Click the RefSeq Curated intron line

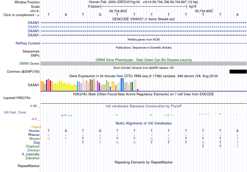pyautogui.click(x=144, y=43)
